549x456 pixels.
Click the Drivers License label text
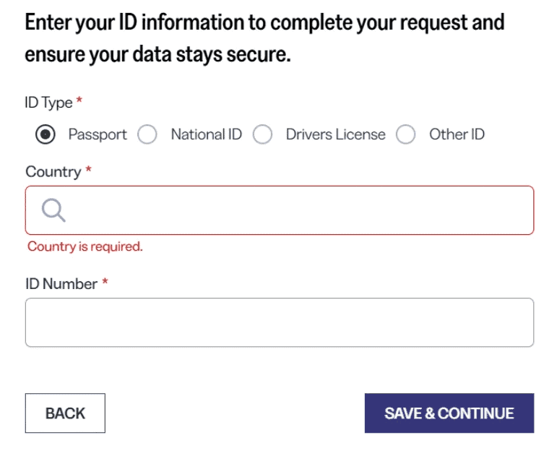click(335, 134)
